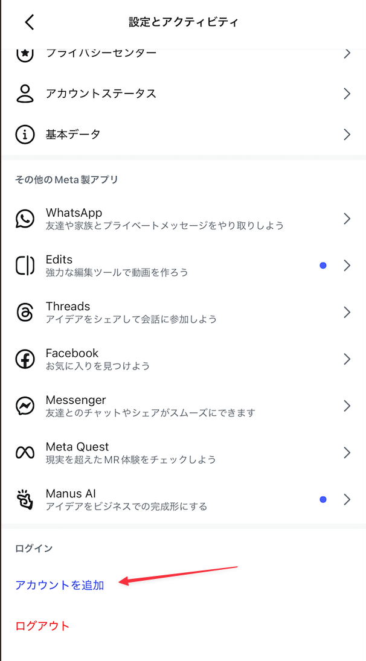Open the Manus AI app icon

[x=25, y=500]
